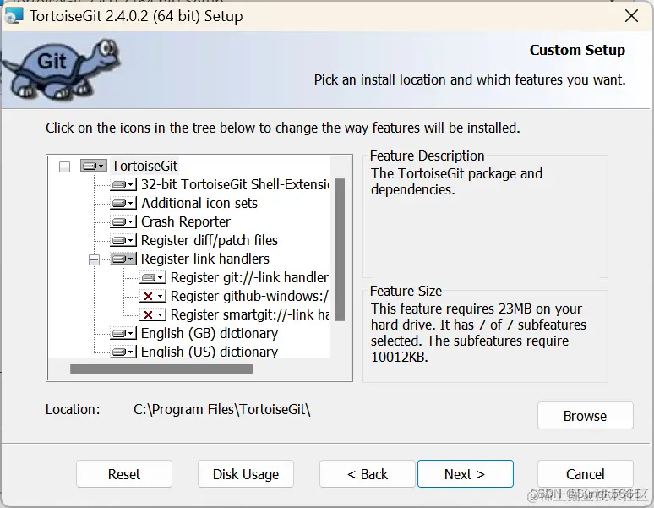Viewport: 654px width, 508px height.
Task: Click the feature tree horizontal scrollbar
Action: pos(161,369)
